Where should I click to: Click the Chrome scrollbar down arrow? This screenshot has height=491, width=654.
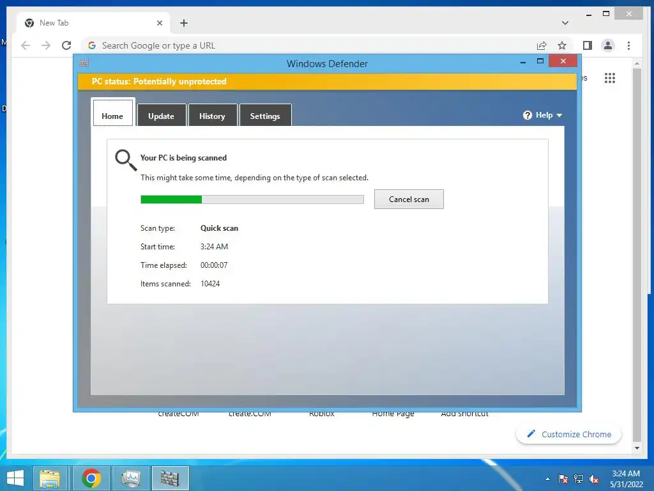coord(637,448)
